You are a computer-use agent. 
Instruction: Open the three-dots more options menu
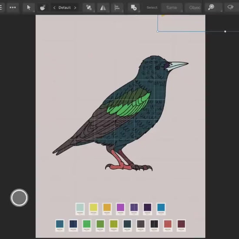(13, 7)
